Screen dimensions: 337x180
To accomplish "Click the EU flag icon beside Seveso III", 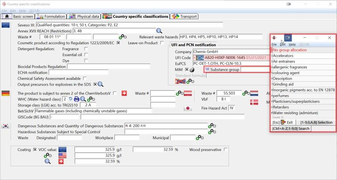I will click(x=6, y=25).
